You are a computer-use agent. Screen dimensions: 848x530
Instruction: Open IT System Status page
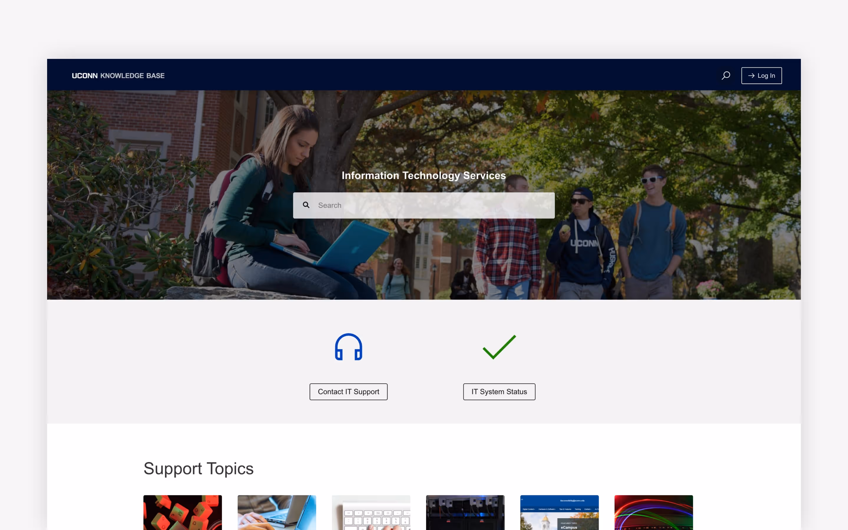pos(499,392)
